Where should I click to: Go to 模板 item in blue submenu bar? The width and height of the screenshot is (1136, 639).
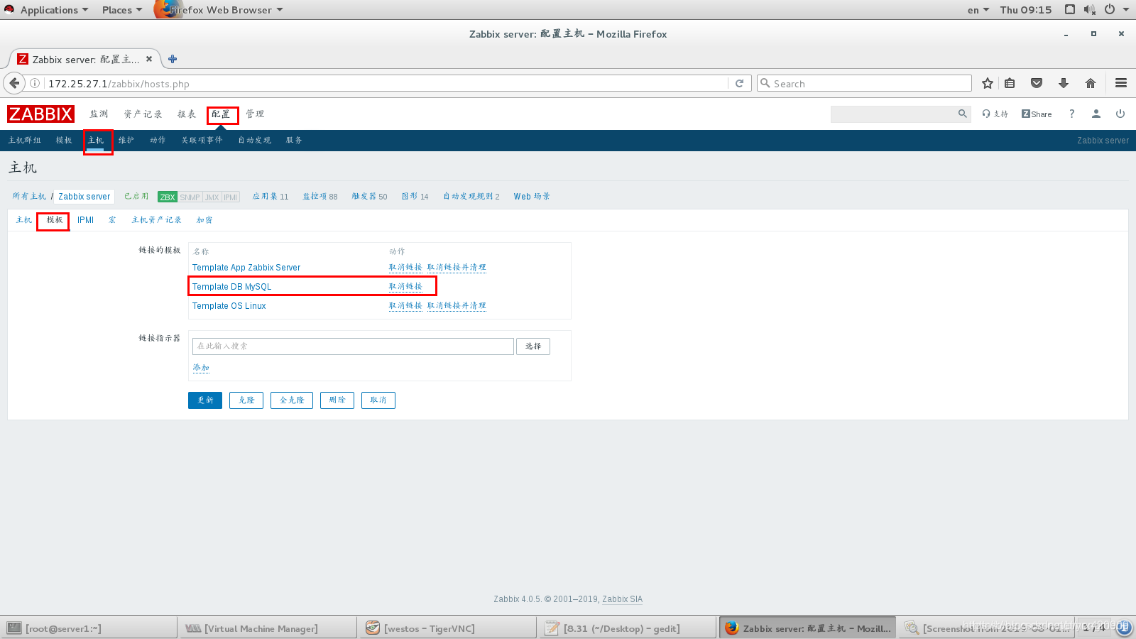pos(64,140)
